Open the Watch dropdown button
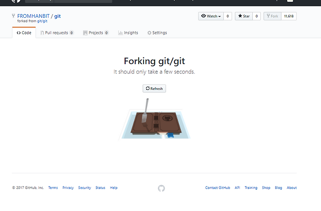 pyautogui.click(x=211, y=16)
